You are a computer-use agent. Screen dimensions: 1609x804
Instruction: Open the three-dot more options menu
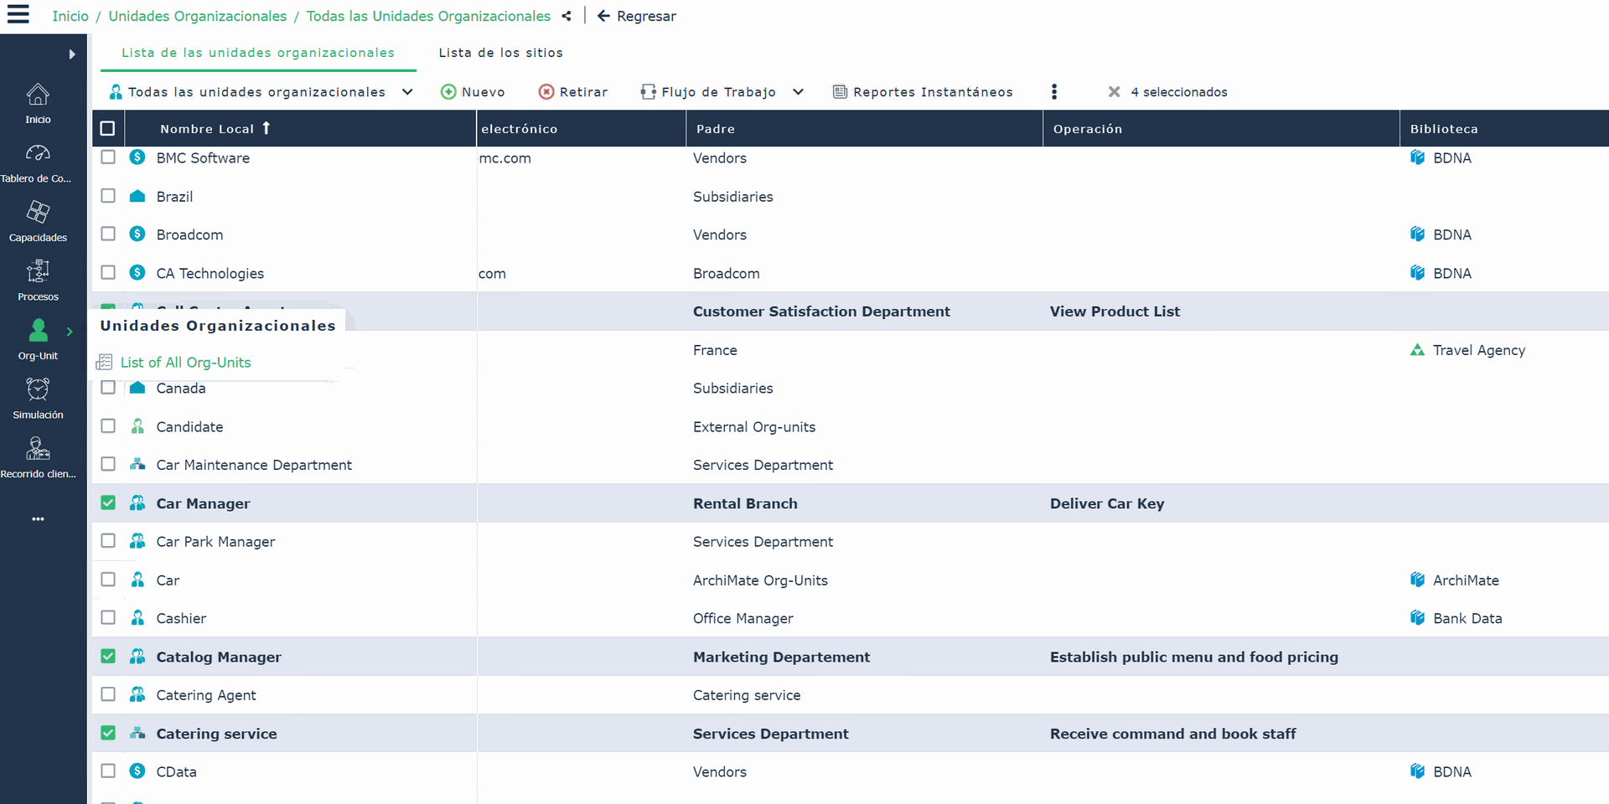pyautogui.click(x=1054, y=91)
